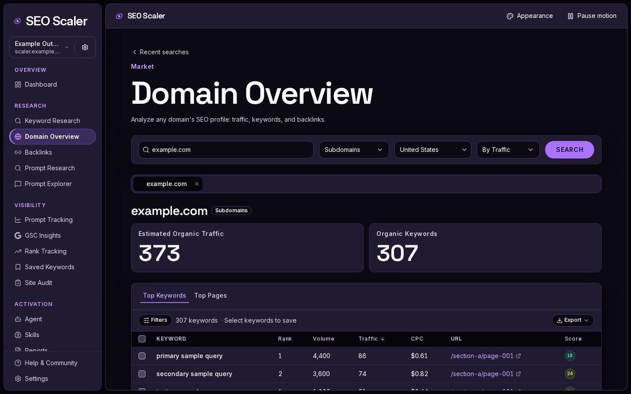Open external link for primary sample query URL
The width and height of the screenshot is (631, 394).
(518, 356)
